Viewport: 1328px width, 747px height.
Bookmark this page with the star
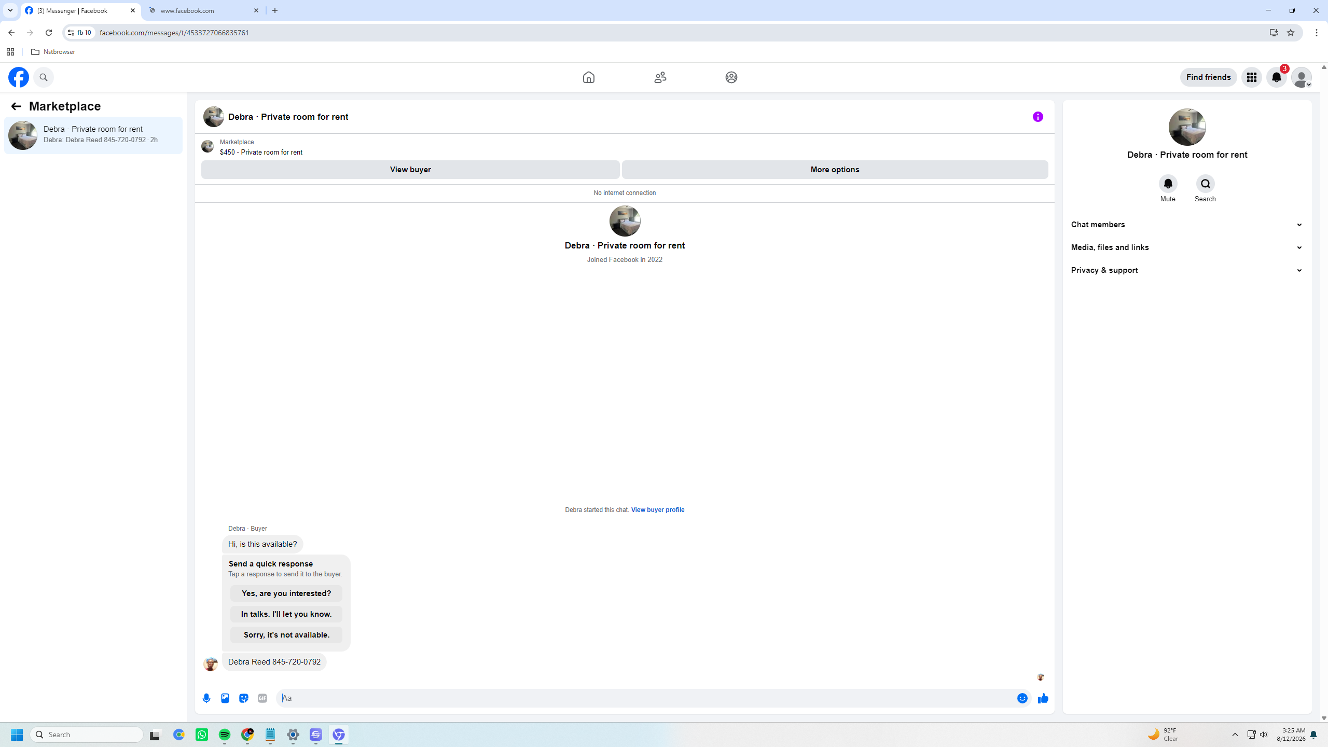coord(1291,33)
